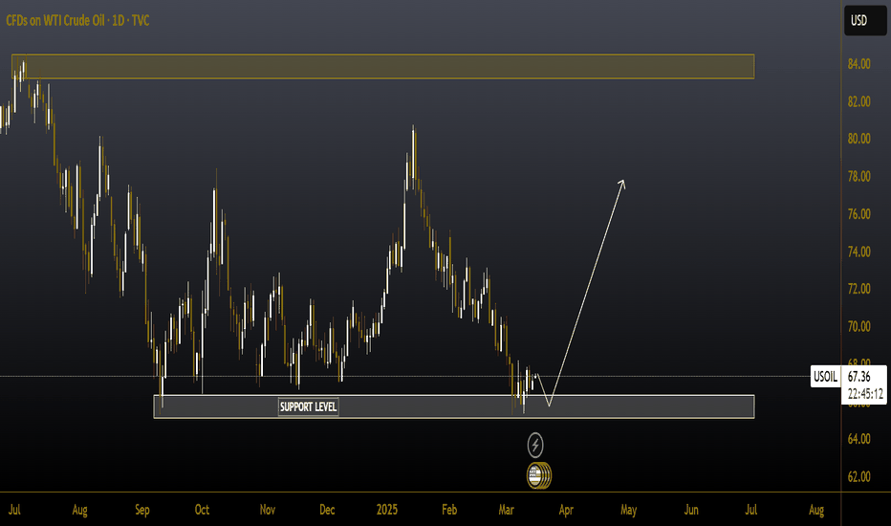Open the US flag economic event marker
The width and height of the screenshot is (891, 526).
pyautogui.click(x=536, y=476)
